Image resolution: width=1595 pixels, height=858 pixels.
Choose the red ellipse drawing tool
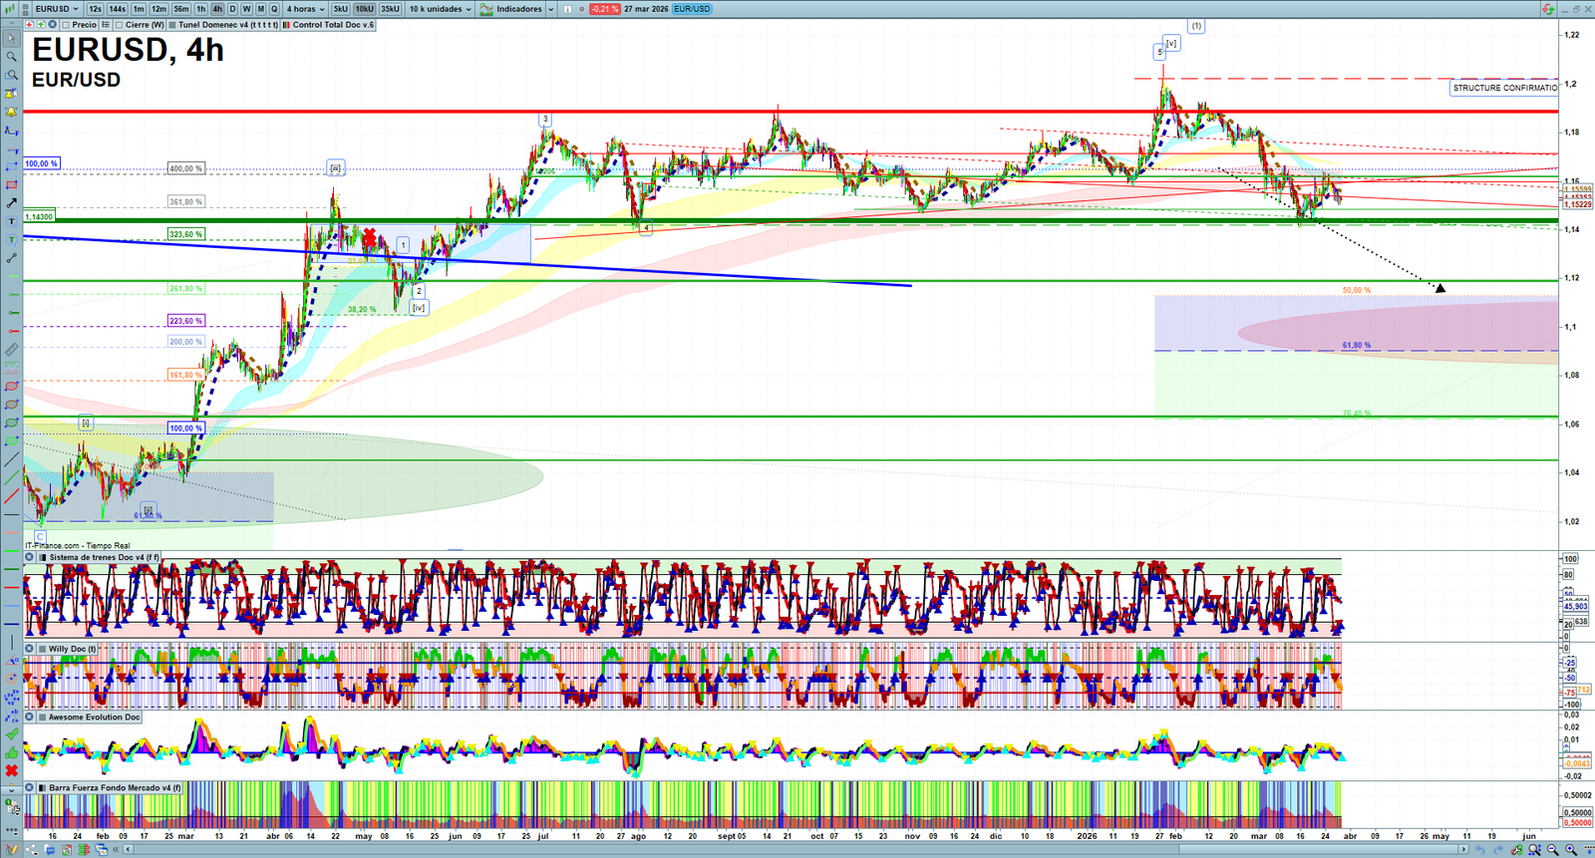(11, 387)
